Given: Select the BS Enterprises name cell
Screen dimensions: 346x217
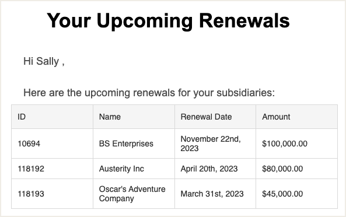Looking at the screenshot, I should (x=134, y=143).
